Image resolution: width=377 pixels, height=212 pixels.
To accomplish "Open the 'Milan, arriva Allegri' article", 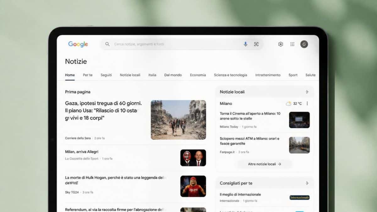I will pos(82,152).
